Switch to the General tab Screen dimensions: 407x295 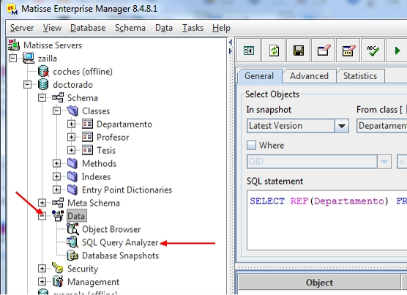point(259,76)
